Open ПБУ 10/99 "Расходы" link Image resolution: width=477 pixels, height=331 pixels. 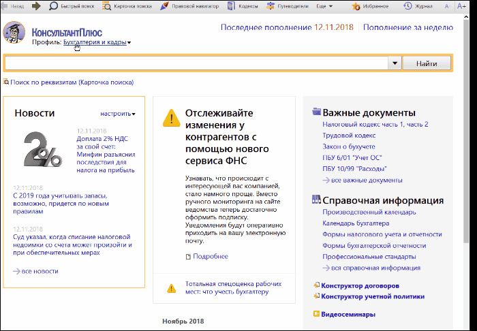[x=355, y=169]
